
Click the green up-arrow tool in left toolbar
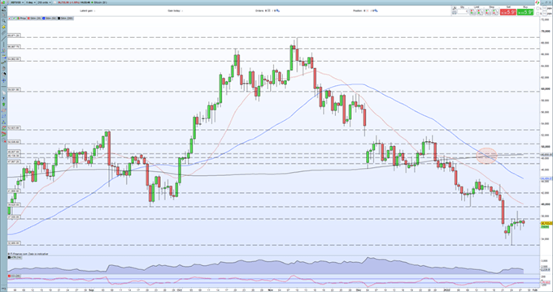click(4, 105)
